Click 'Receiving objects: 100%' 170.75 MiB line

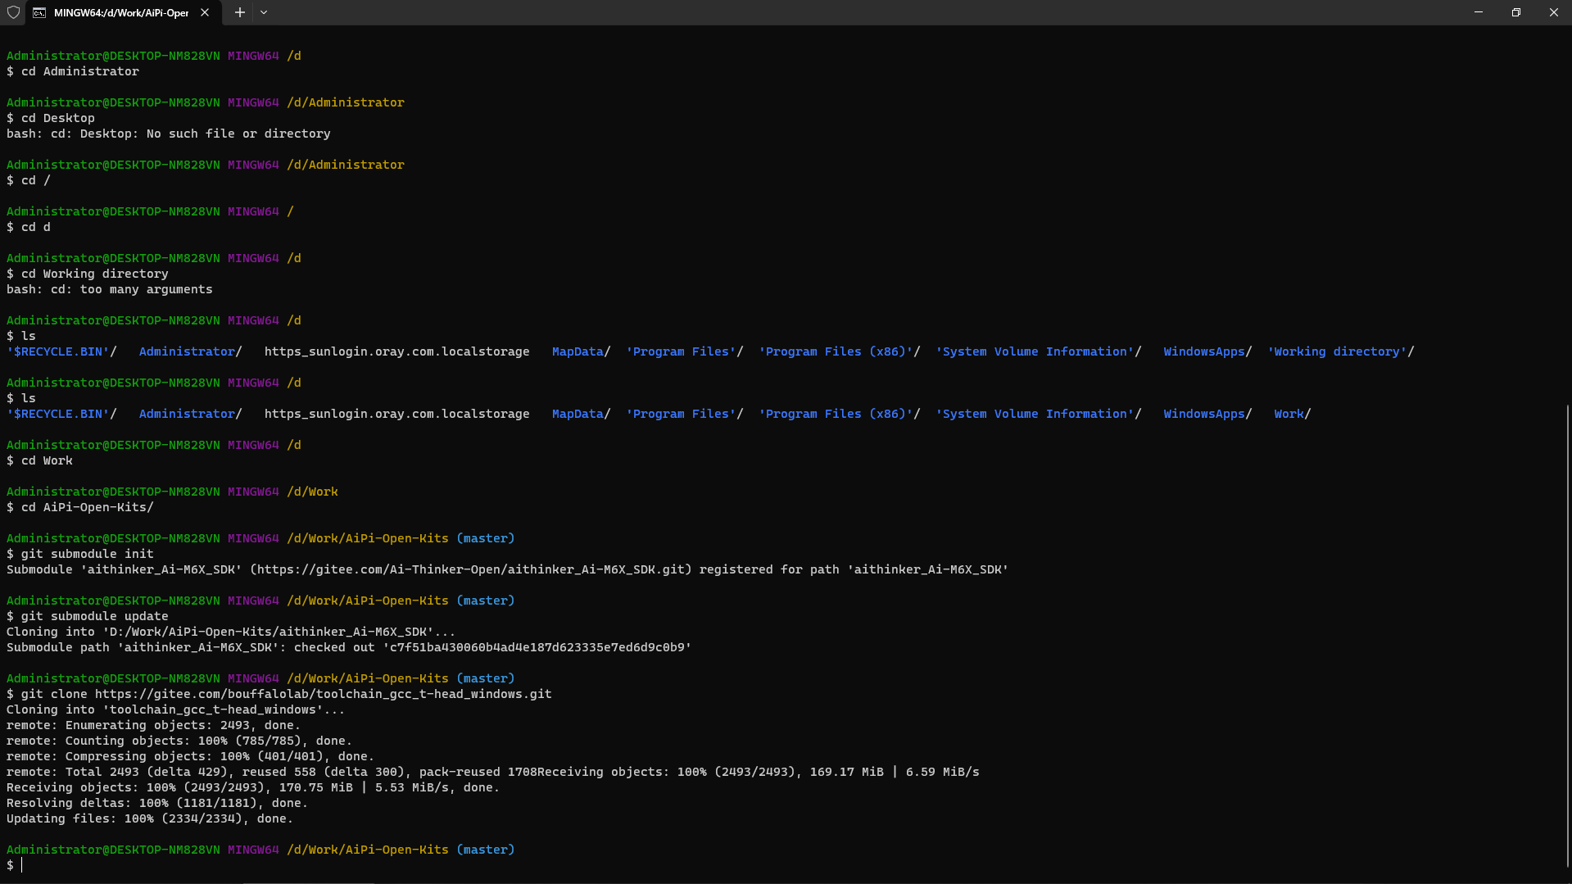pos(253,787)
